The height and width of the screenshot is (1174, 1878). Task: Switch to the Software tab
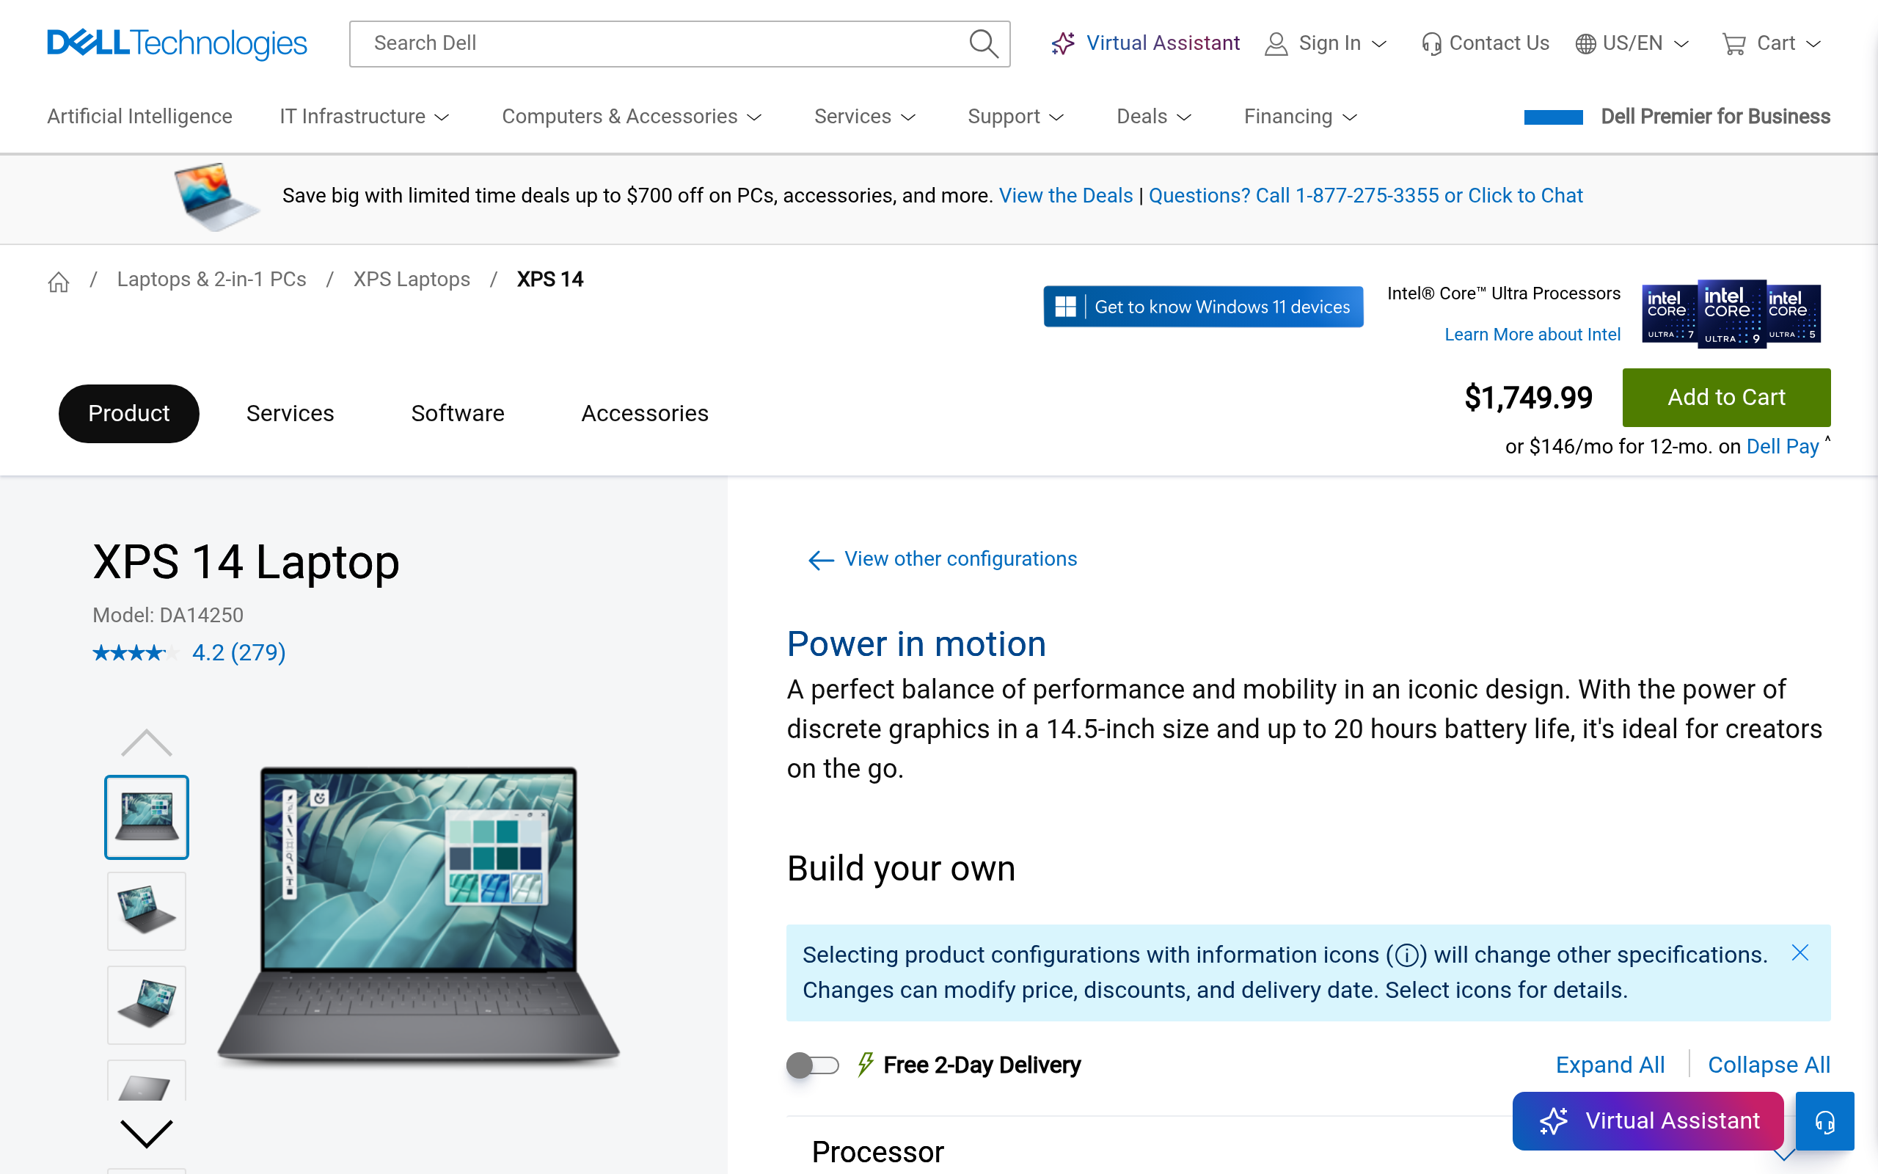pos(458,413)
